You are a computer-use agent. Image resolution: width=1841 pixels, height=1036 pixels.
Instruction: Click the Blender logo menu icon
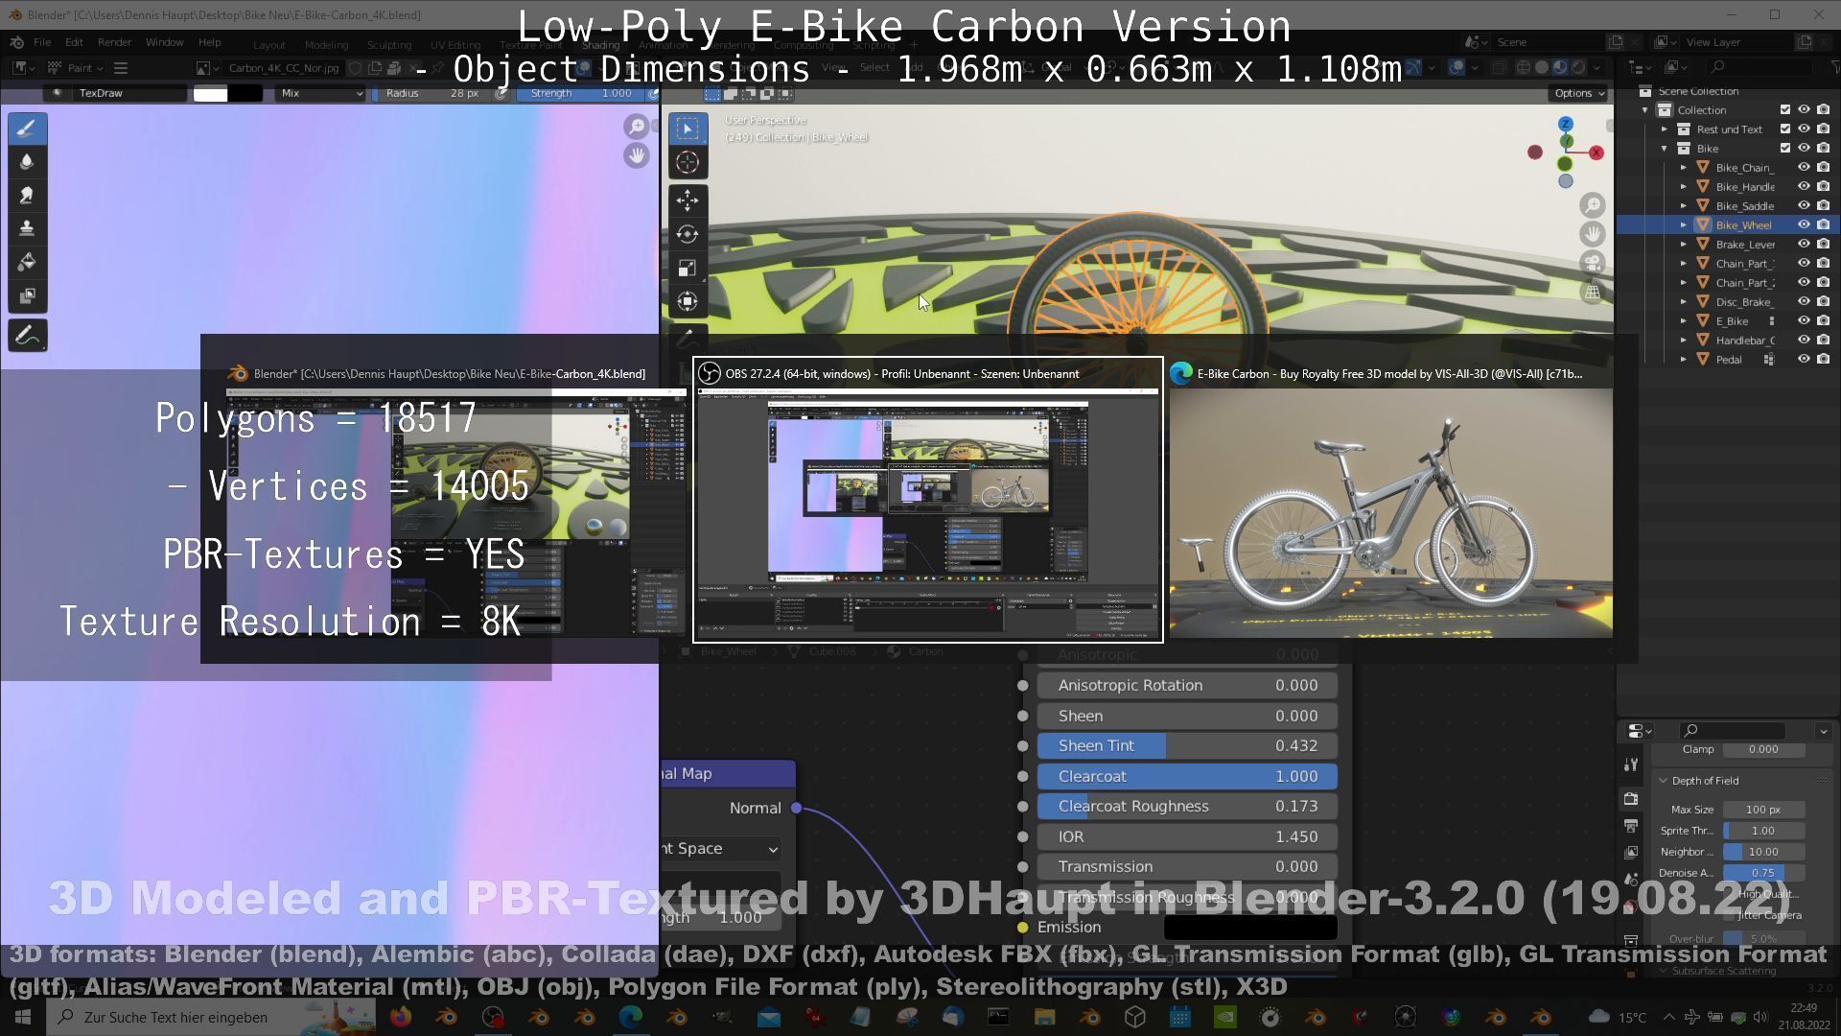[17, 42]
